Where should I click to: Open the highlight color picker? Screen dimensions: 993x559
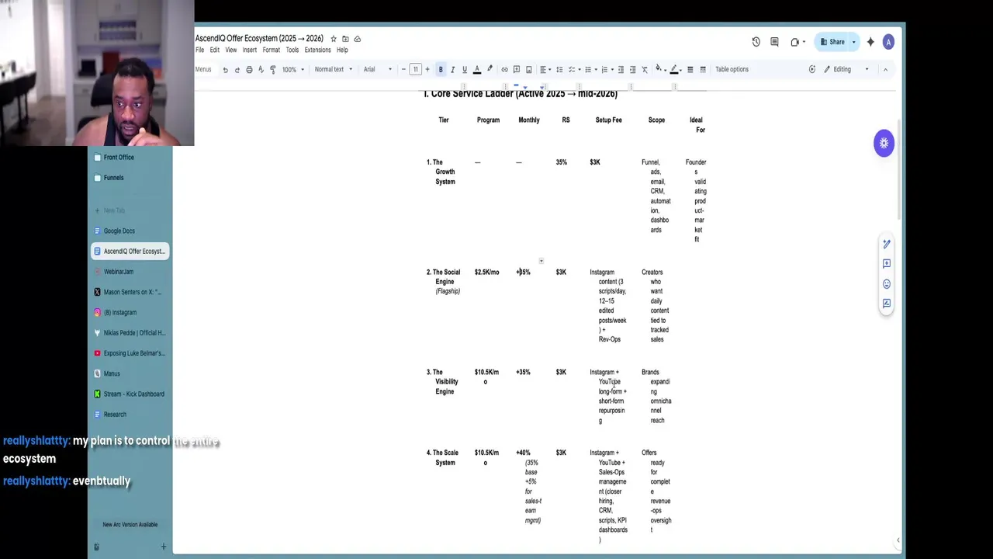tap(490, 70)
